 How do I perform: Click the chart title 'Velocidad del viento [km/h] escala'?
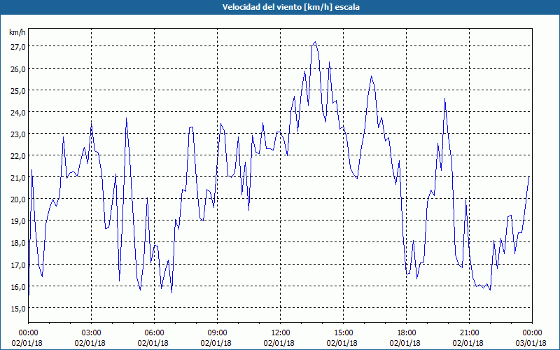290,7
